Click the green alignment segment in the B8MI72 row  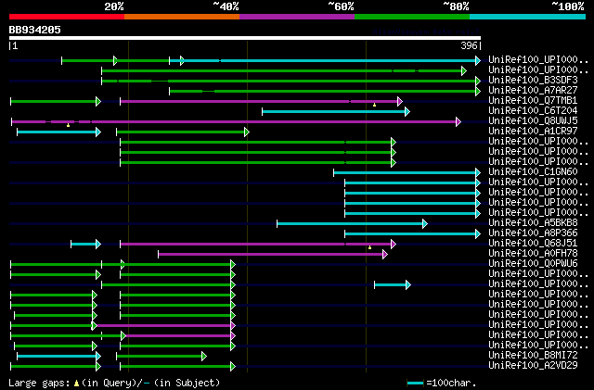point(161,357)
